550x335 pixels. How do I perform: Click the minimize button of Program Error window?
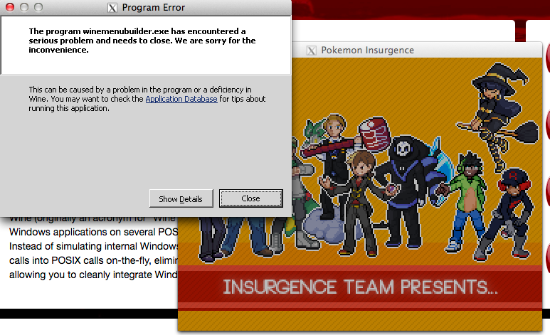24,7
